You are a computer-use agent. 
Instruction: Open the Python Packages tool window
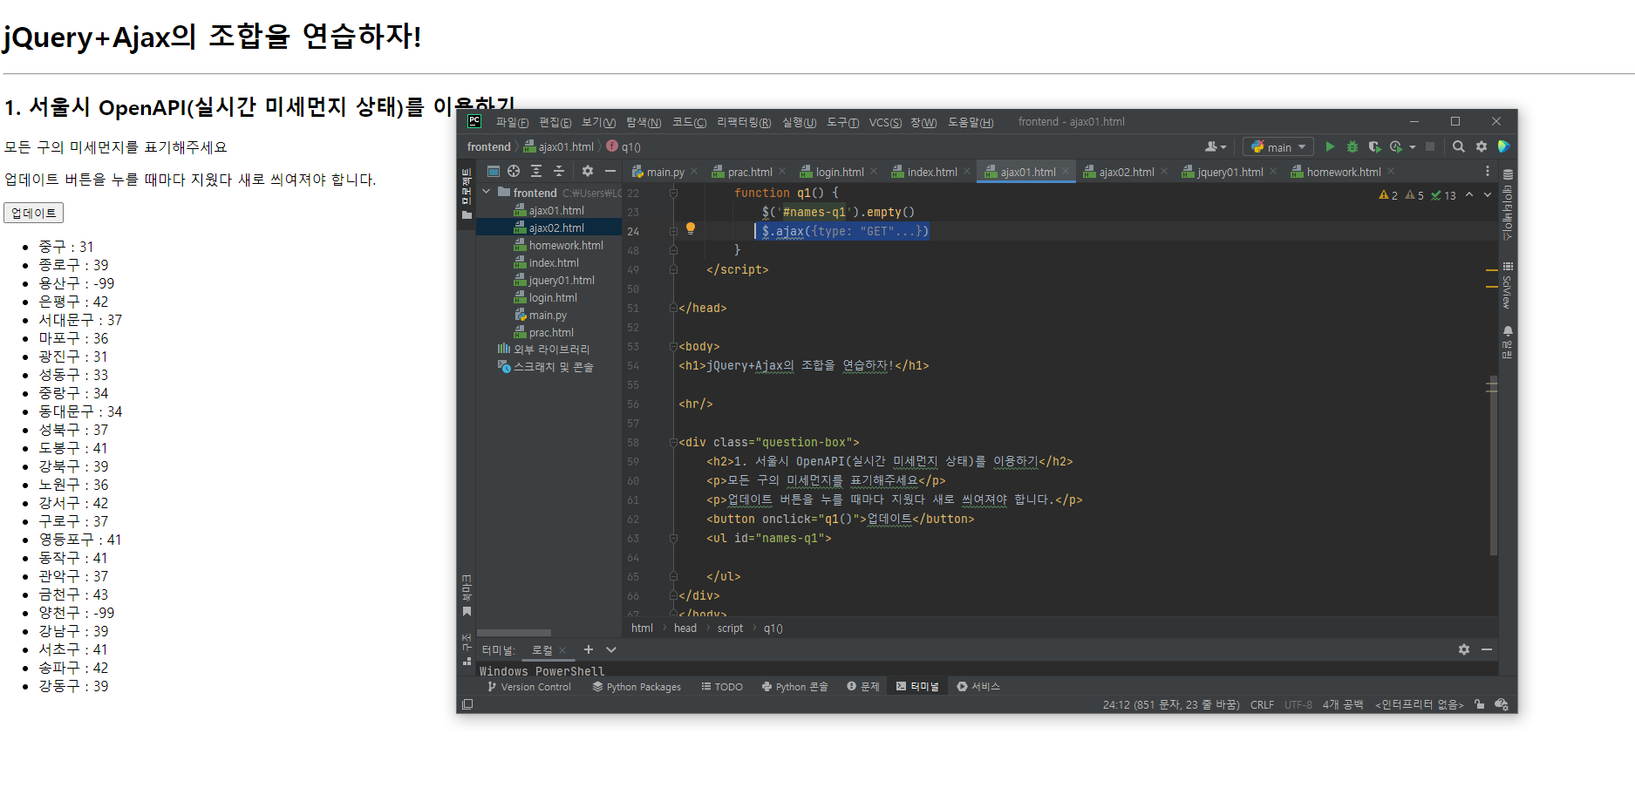pos(637,687)
